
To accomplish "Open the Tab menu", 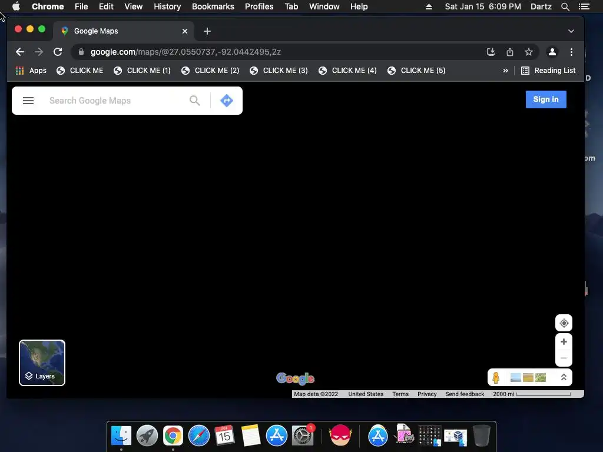I will pos(291,6).
